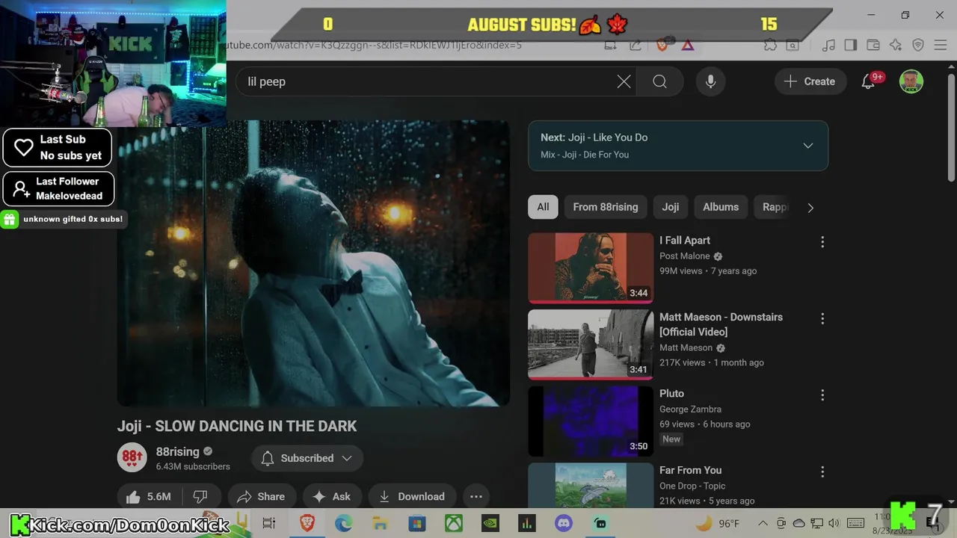Open I Fall Apart video thumbnail
Viewport: 957px width, 538px height.
(591, 268)
